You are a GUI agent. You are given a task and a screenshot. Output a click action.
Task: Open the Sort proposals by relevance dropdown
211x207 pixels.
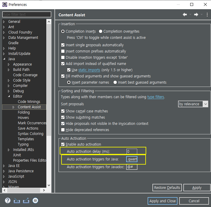coord(193,104)
